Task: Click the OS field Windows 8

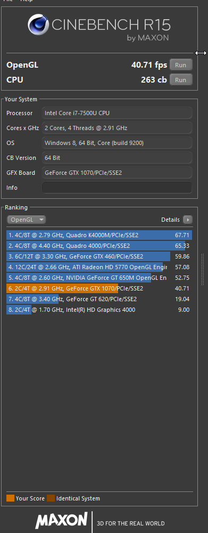Action: [x=117, y=143]
